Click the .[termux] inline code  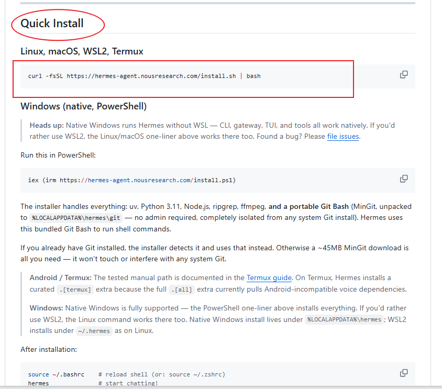[x=75, y=290]
